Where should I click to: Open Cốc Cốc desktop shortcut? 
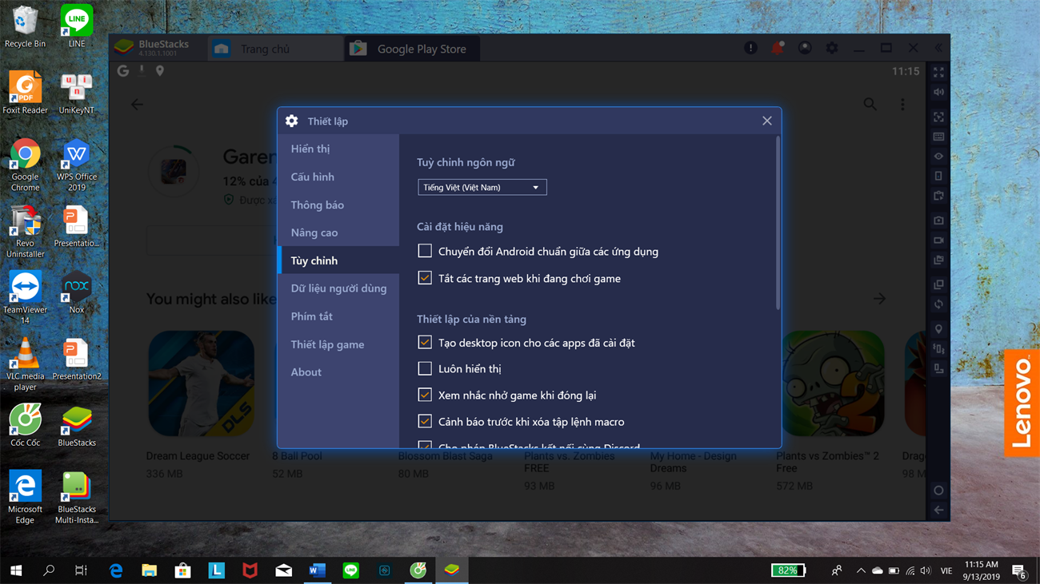click(25, 425)
